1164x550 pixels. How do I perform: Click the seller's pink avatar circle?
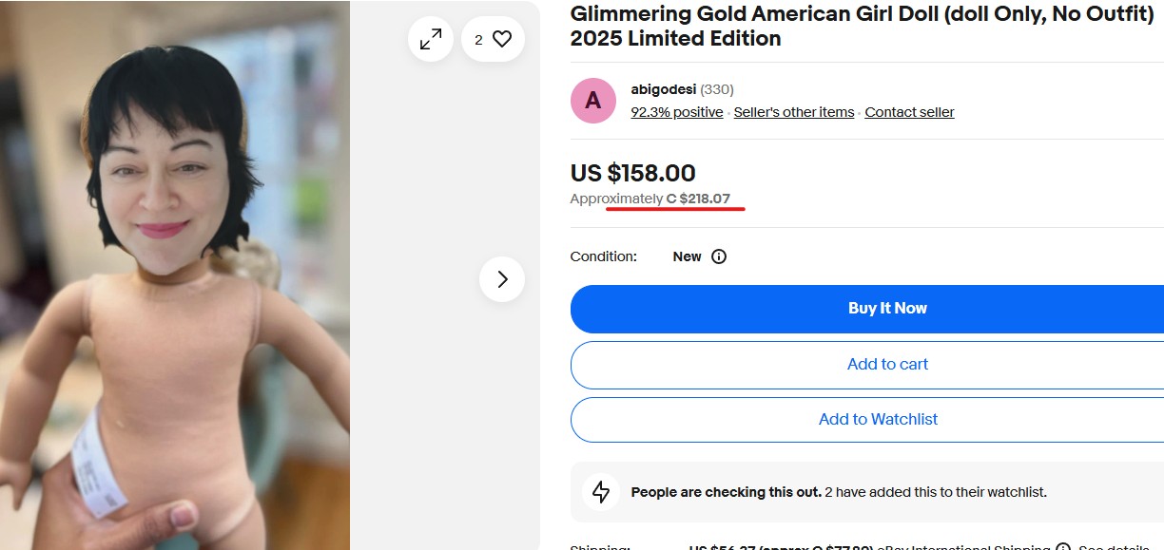593,101
